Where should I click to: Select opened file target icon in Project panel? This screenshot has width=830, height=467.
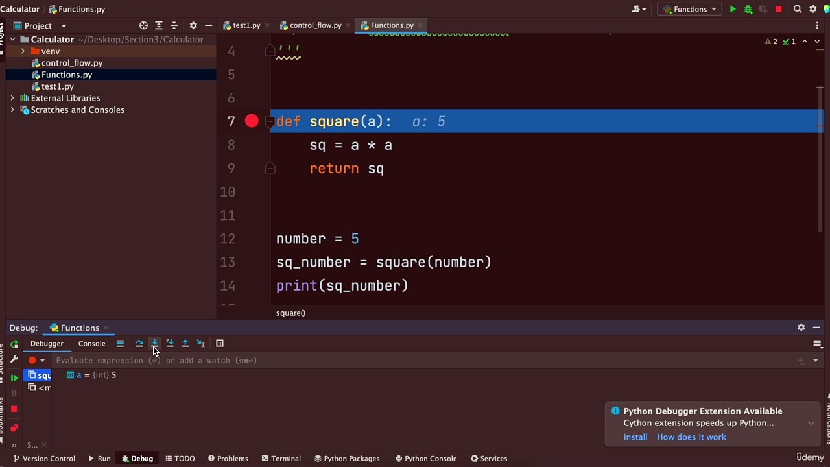coord(143,25)
